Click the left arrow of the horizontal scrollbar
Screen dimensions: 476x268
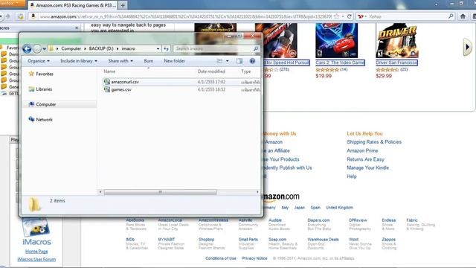100,192
